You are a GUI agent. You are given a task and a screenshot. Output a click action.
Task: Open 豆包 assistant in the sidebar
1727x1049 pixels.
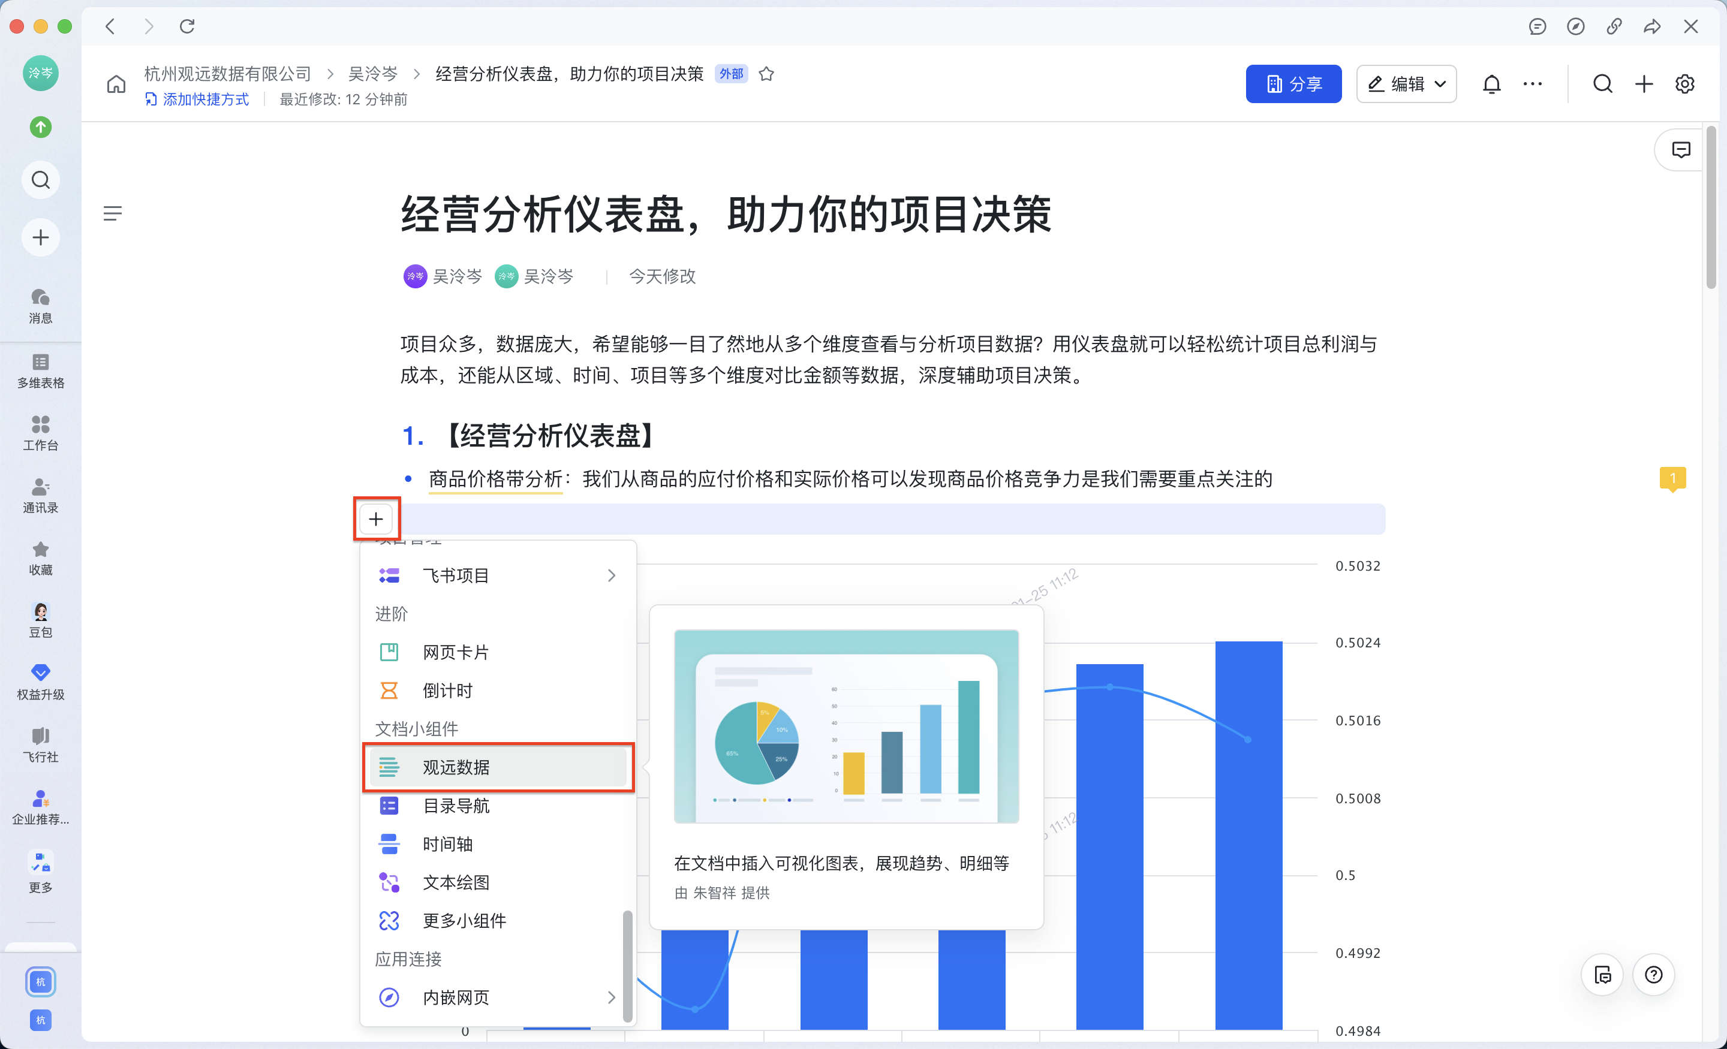[x=41, y=620]
